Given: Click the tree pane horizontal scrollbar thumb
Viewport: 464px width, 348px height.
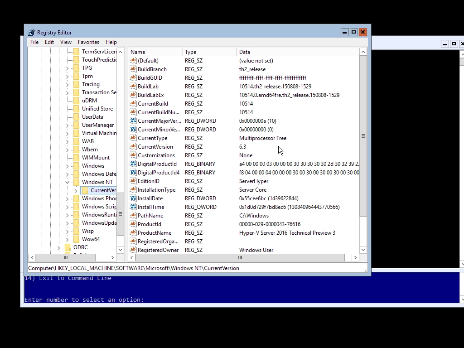Looking at the screenshot, I should click(66, 258).
